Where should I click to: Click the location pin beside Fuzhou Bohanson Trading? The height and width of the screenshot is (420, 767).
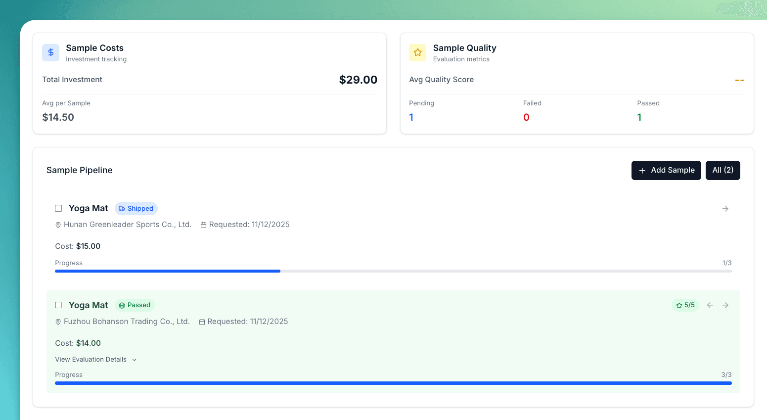pos(57,322)
